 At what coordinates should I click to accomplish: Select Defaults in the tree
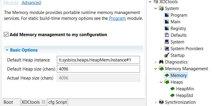tap(178, 35)
